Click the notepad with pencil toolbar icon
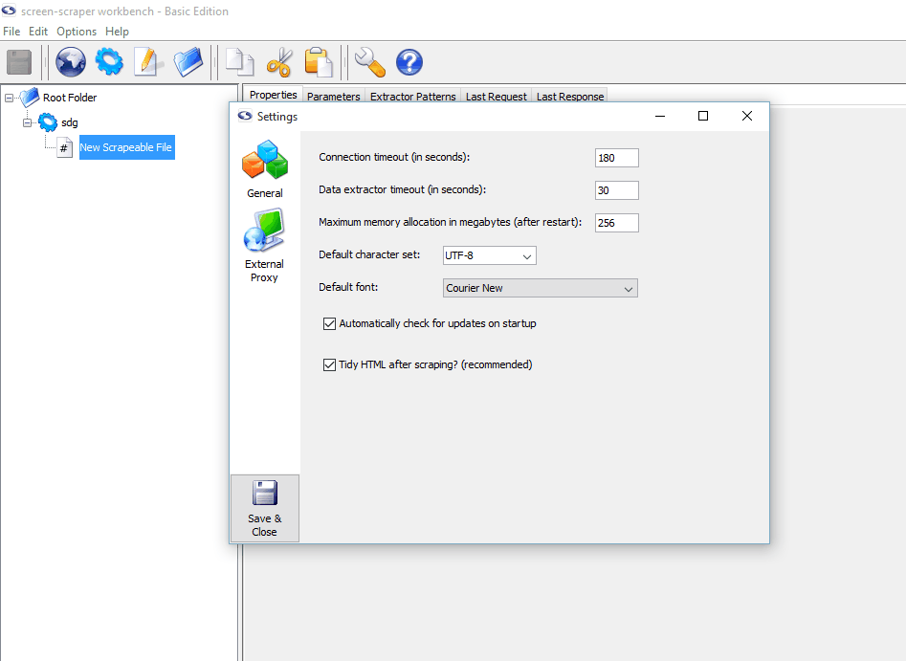Image resolution: width=906 pixels, height=661 pixels. pyautogui.click(x=148, y=62)
